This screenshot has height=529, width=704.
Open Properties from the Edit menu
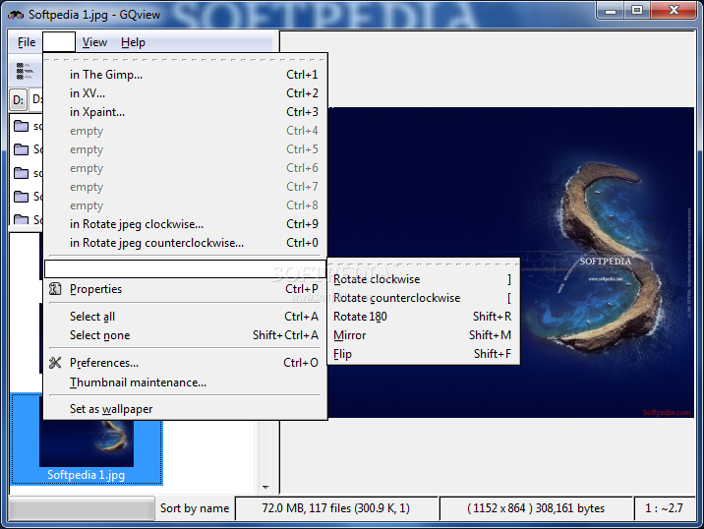185,289
